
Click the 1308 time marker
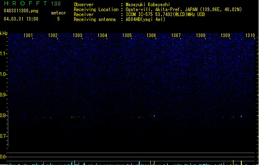(201, 35)
